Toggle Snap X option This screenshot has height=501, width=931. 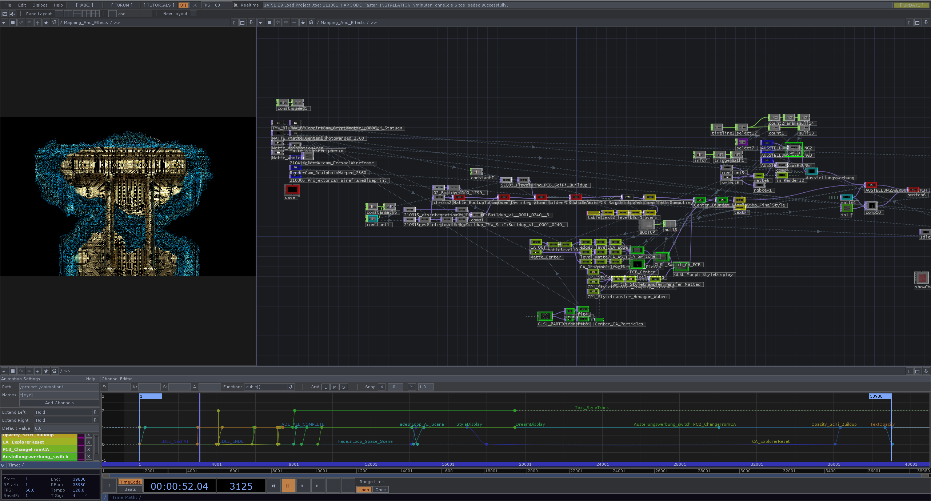point(382,387)
